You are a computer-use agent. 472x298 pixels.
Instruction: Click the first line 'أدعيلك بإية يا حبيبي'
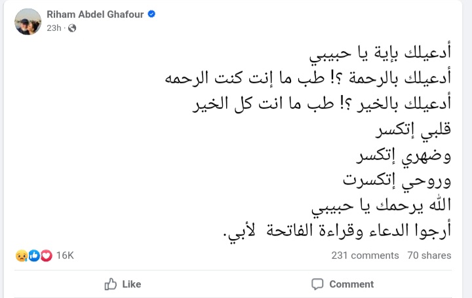[x=382, y=54]
